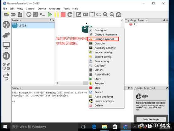Click the Go to the Jungle button
Screen dimensions: 174x131
[151, 119]
